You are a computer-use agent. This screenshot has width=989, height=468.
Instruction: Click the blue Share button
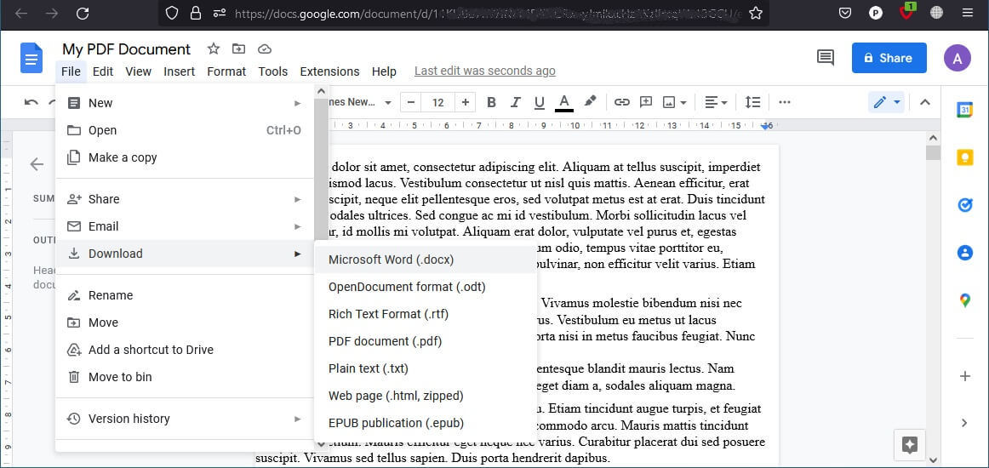tap(889, 58)
